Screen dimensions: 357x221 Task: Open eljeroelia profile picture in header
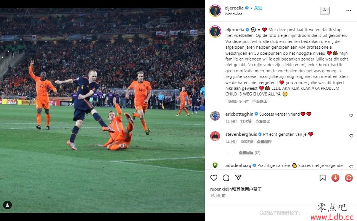(x=215, y=10)
